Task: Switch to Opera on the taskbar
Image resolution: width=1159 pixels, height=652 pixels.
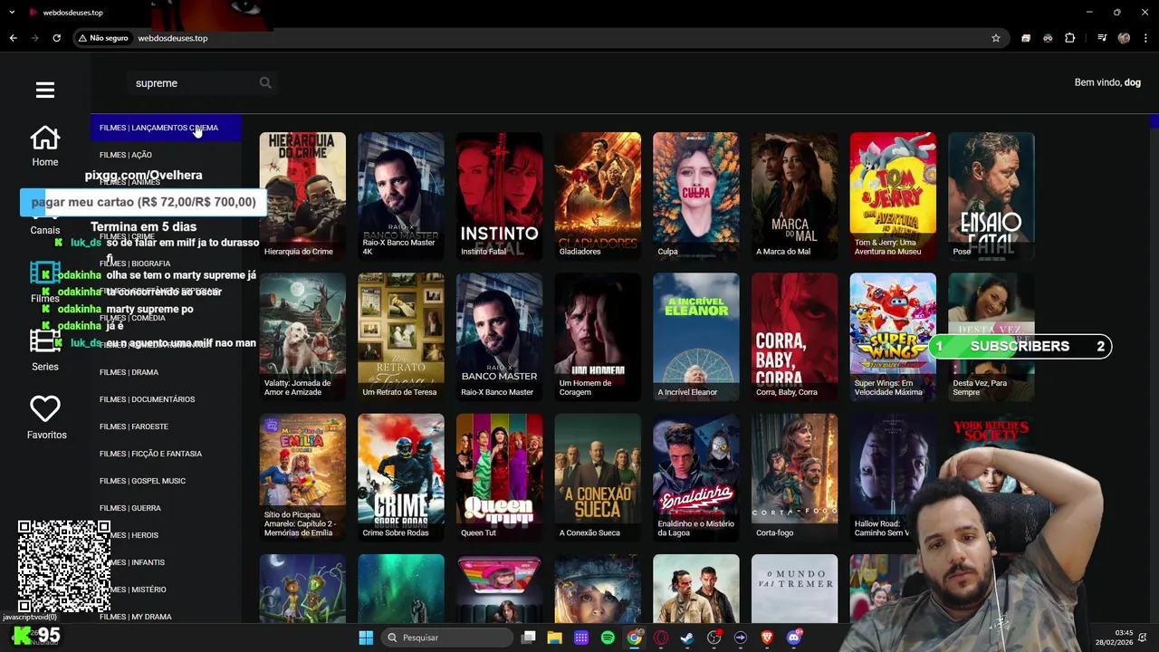Action: [661, 638]
